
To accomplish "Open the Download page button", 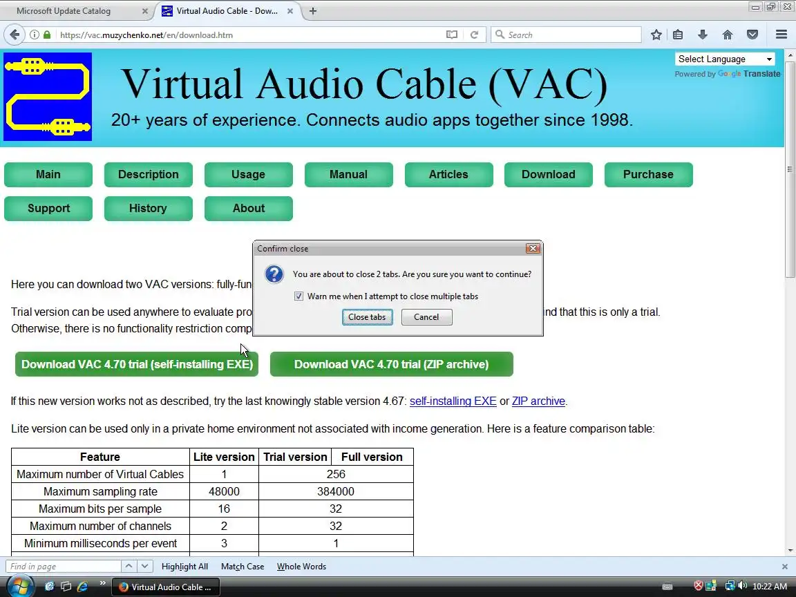I will [548, 175].
